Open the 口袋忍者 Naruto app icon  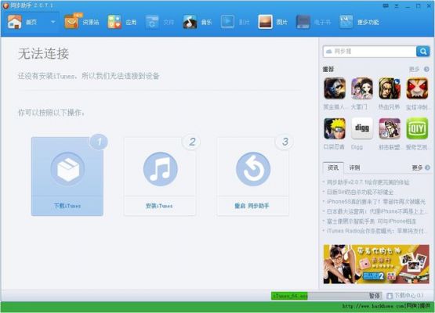(x=335, y=128)
